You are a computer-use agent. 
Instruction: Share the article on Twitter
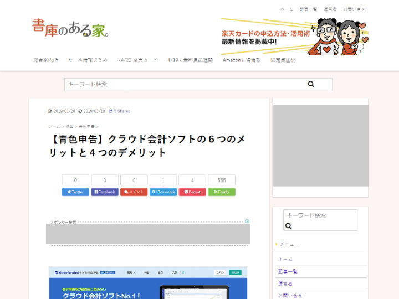pos(75,192)
